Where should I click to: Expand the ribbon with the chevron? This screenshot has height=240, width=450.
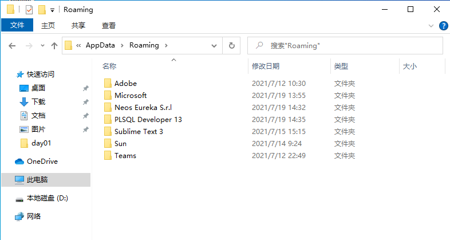pos(431,26)
